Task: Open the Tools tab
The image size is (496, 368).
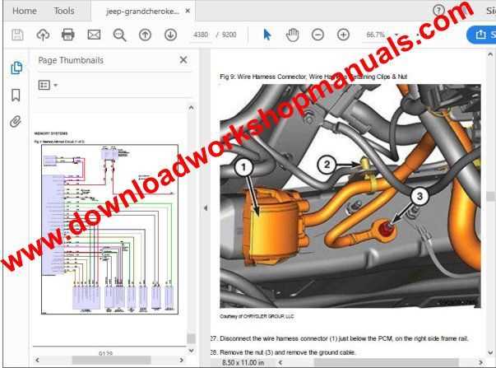Action: point(64,11)
